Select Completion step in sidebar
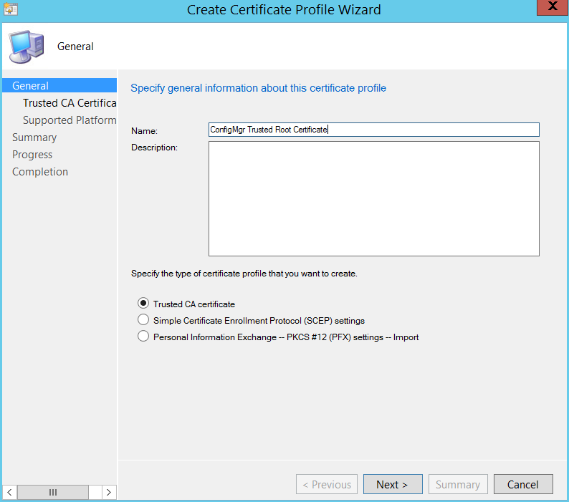This screenshot has height=502, width=569. [x=40, y=172]
